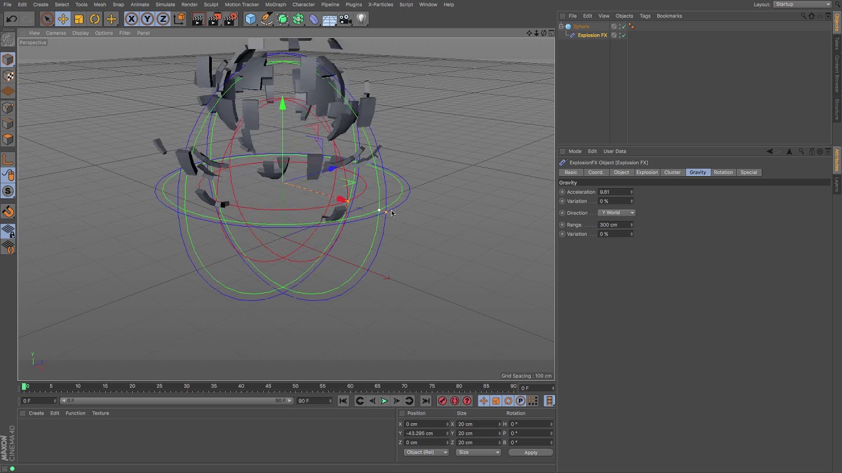Select the Live Selection tool
This screenshot has width=842, height=473.
tap(47, 19)
